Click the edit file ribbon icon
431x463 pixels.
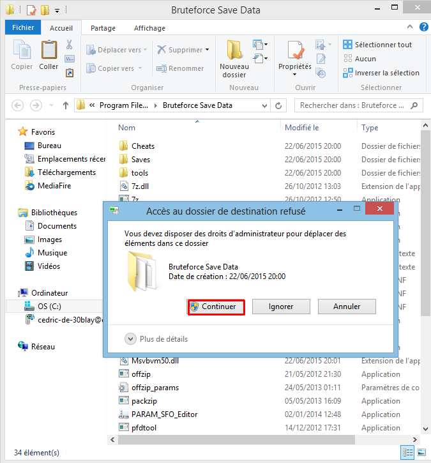point(321,59)
